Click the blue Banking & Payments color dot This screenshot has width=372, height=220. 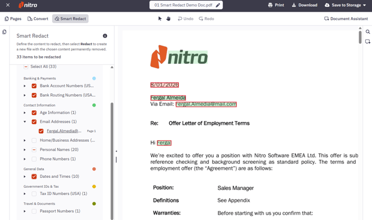pyautogui.click(x=94, y=78)
